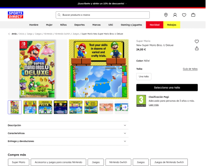The width and height of the screenshot is (208, 166).
Task: Open the account profile icon
Action: (x=175, y=15)
